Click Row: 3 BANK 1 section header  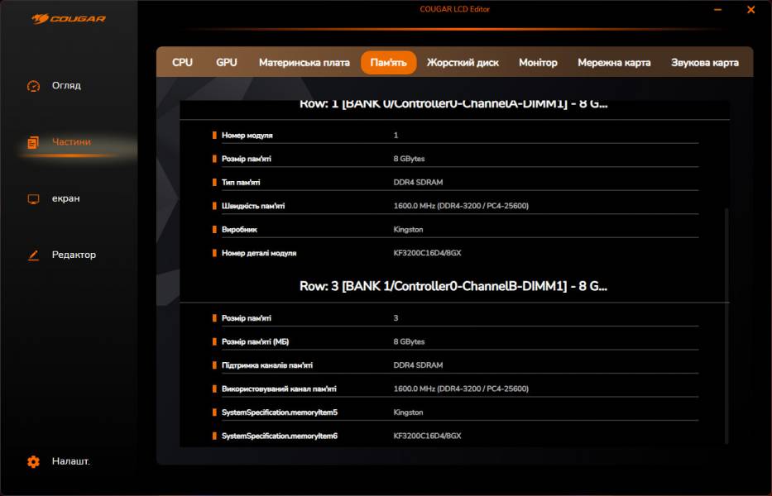454,286
